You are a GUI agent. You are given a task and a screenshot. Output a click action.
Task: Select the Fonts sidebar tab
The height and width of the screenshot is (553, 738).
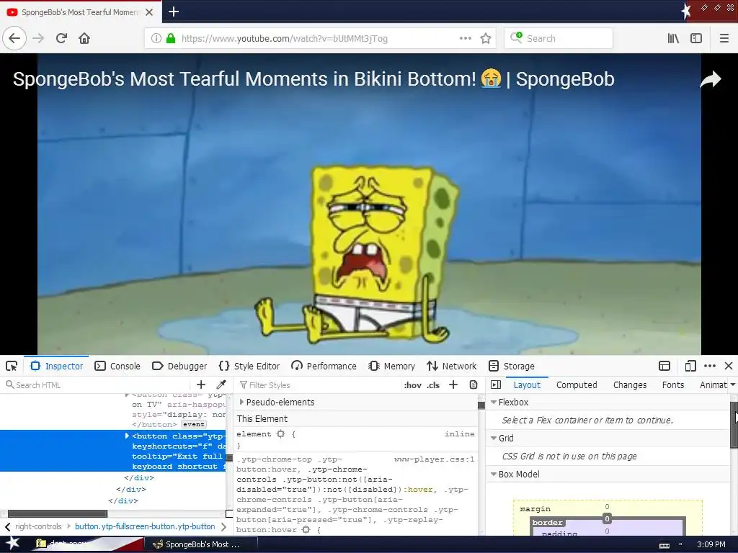click(x=673, y=385)
